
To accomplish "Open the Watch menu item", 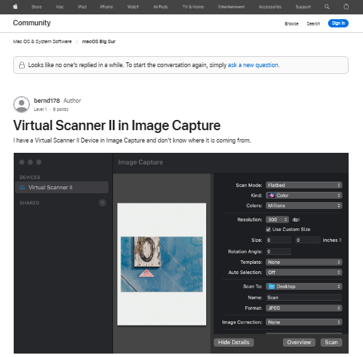I will pyautogui.click(x=133, y=7).
